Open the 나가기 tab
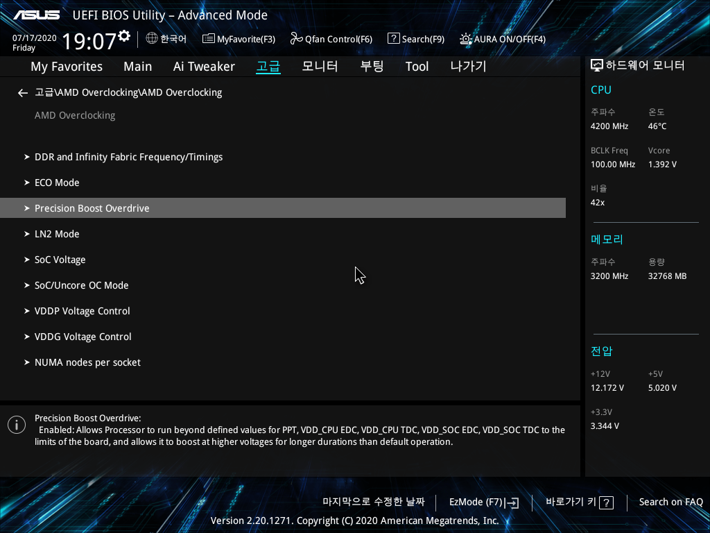Viewport: 710px width, 533px height. (468, 67)
